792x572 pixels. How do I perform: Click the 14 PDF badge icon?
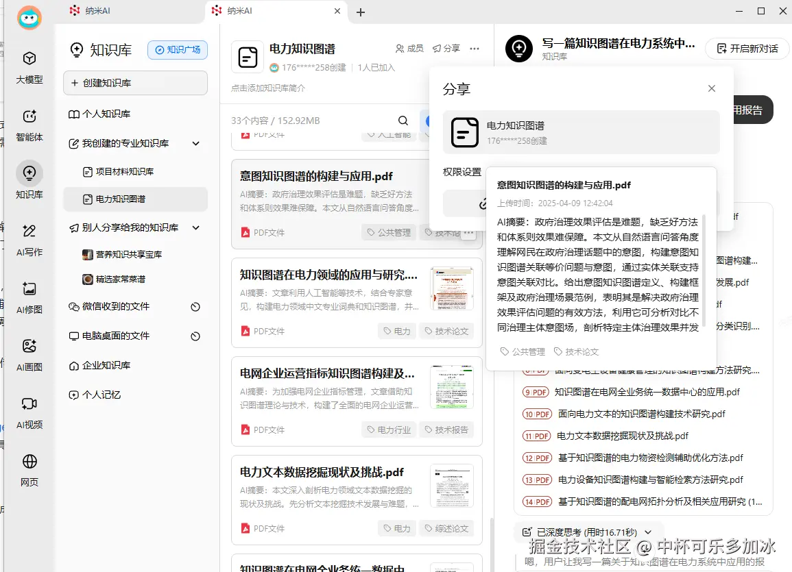537,502
